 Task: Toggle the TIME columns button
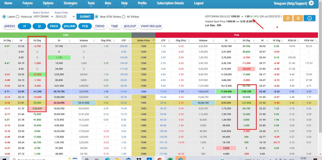pyautogui.click(x=114, y=26)
